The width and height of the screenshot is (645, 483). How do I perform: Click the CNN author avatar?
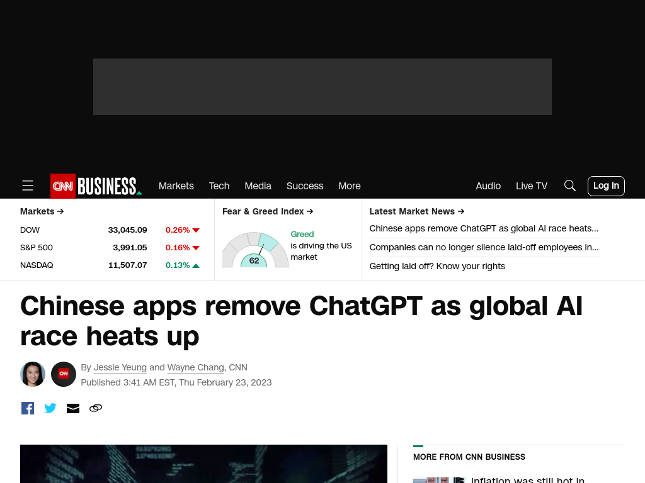coord(64,374)
